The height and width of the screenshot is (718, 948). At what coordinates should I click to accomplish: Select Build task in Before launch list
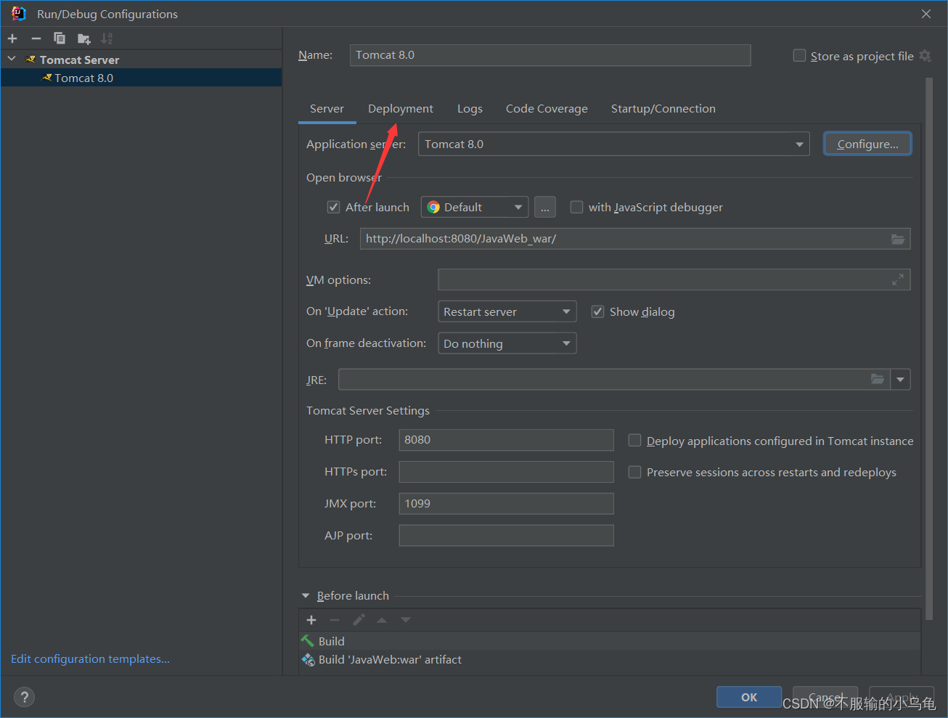[x=610, y=641]
